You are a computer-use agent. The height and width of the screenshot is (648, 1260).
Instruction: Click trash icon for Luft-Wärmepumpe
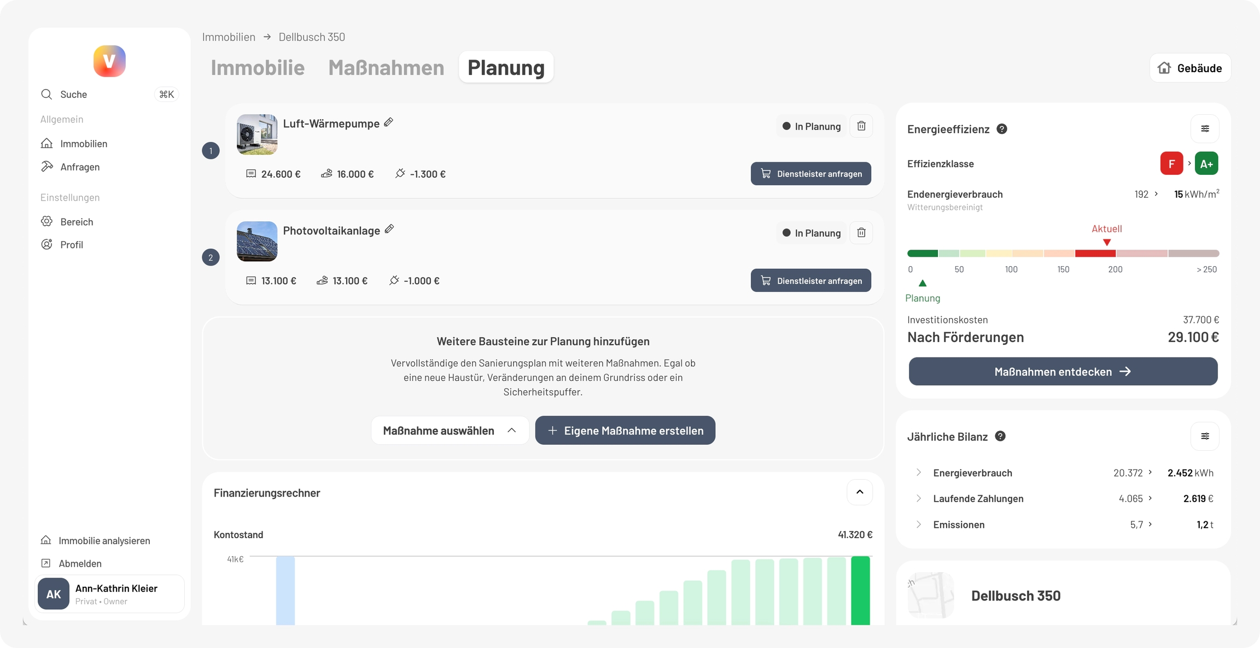[x=861, y=126]
